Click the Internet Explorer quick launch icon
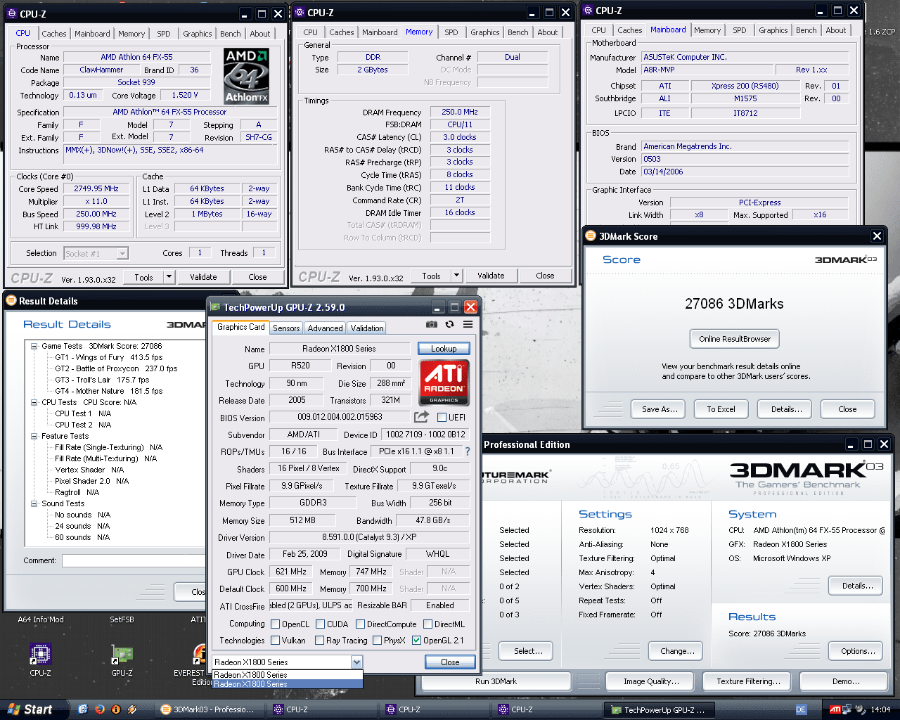 83,709
